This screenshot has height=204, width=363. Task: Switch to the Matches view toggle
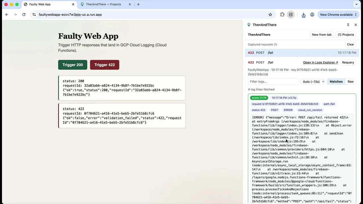(x=336, y=82)
